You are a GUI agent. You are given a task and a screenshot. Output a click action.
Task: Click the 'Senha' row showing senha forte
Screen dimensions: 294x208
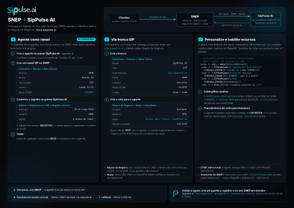pyautogui.click(x=56, y=87)
